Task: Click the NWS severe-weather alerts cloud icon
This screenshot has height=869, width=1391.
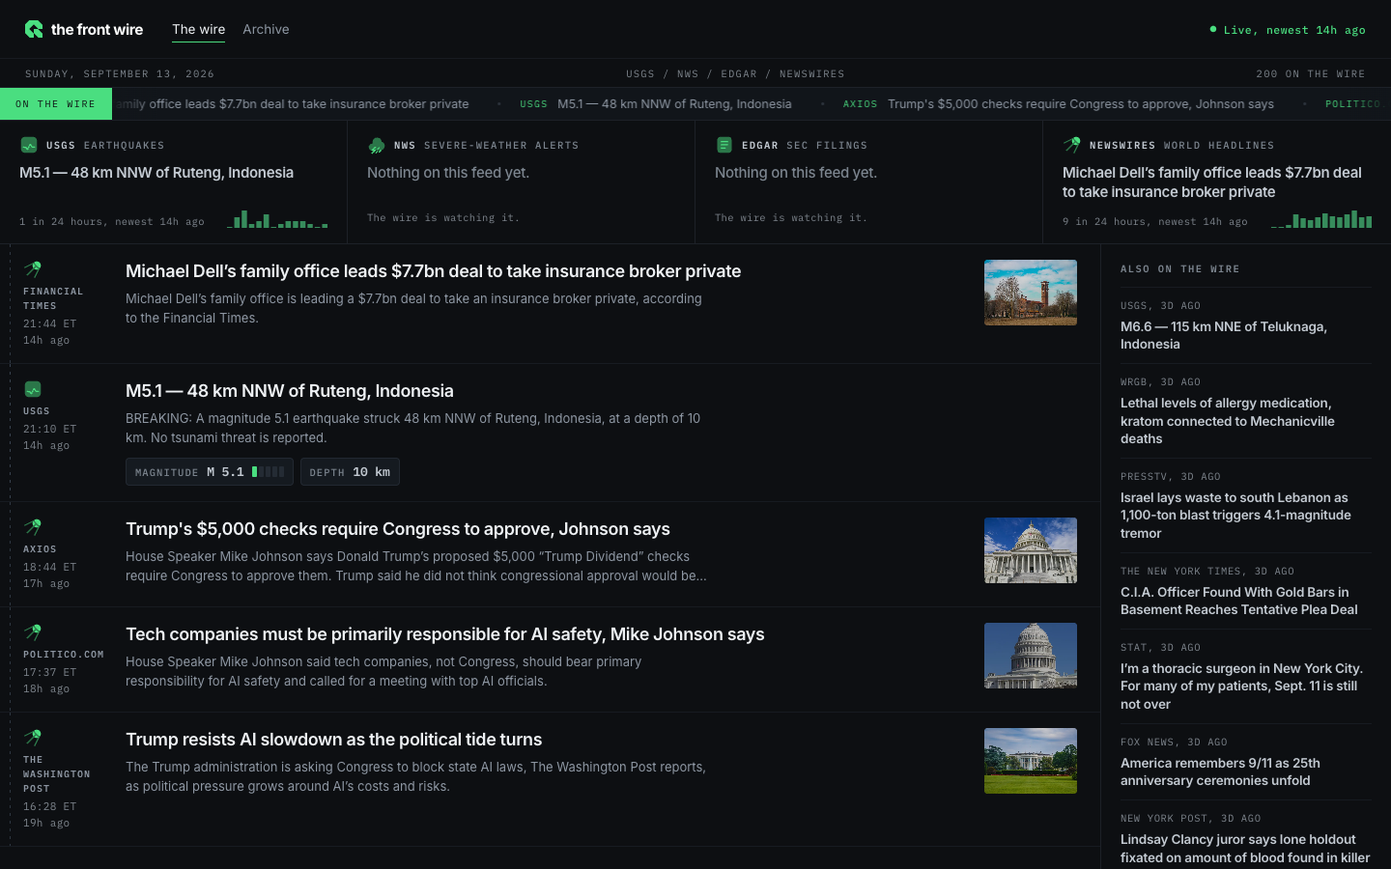Action: coord(377,145)
